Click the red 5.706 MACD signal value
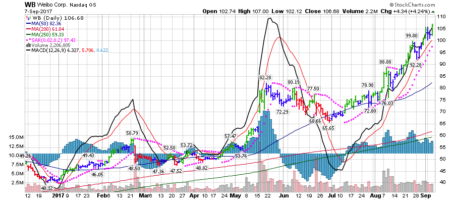The height and width of the screenshot is (200, 454). coord(87,51)
